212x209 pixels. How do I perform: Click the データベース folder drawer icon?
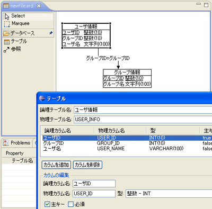tap(6, 33)
